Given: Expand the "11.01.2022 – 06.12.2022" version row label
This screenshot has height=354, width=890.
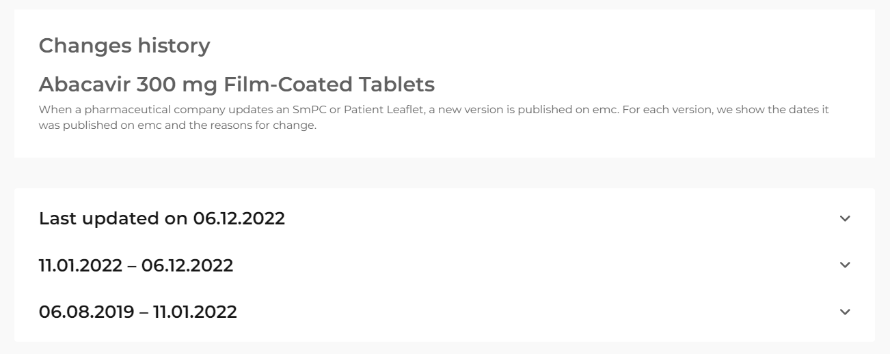Looking at the screenshot, I should click(136, 265).
